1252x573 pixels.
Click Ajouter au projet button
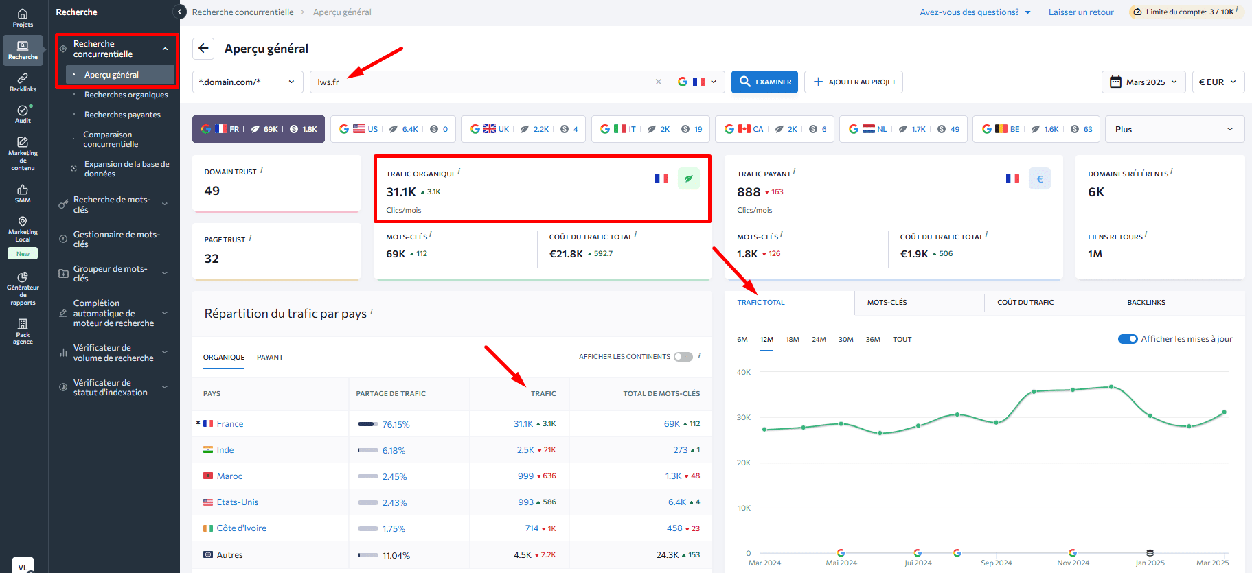pos(854,82)
